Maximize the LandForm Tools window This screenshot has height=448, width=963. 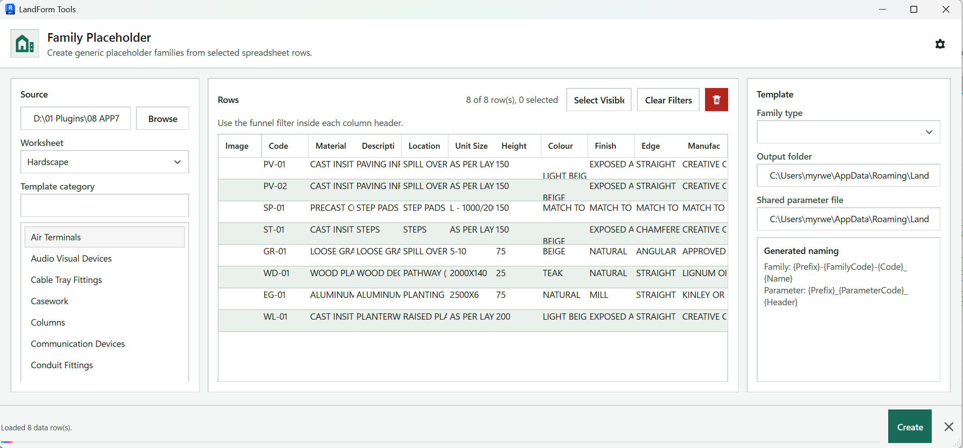(x=914, y=9)
